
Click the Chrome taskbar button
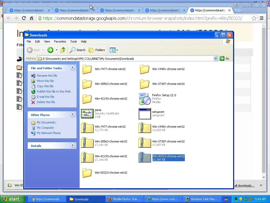pyautogui.click(x=47, y=199)
